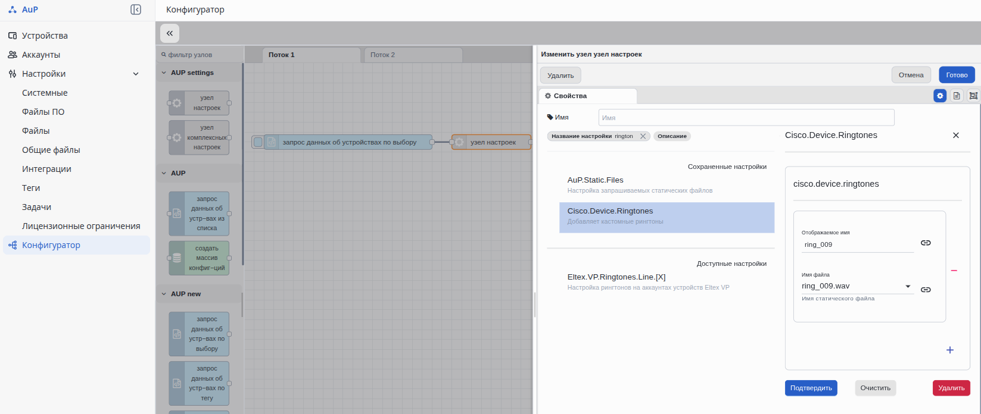Select AuP.Static.Files saved setting
The image size is (981, 414).
click(x=667, y=185)
